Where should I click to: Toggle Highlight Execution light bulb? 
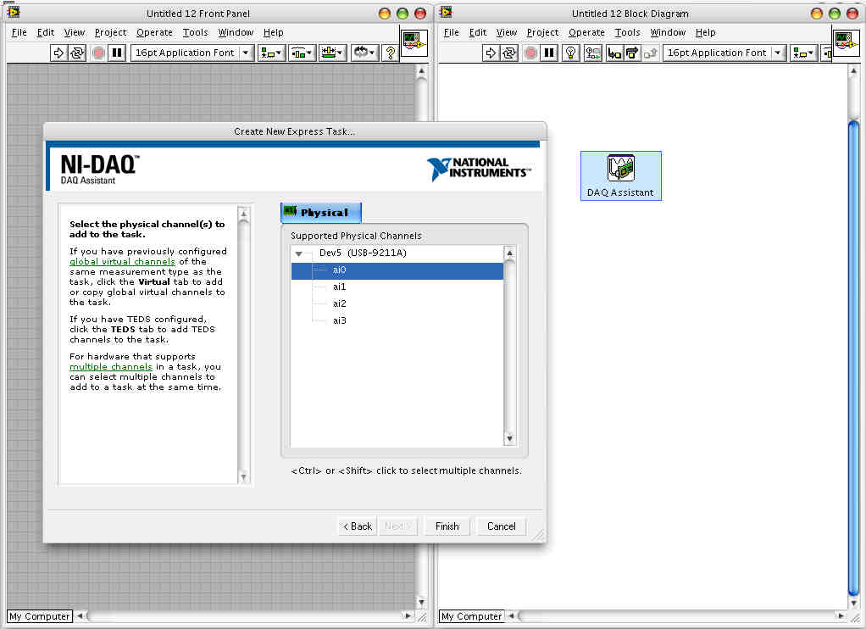pos(570,53)
